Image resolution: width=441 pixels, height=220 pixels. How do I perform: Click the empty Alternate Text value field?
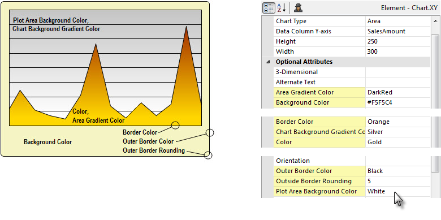(397, 82)
